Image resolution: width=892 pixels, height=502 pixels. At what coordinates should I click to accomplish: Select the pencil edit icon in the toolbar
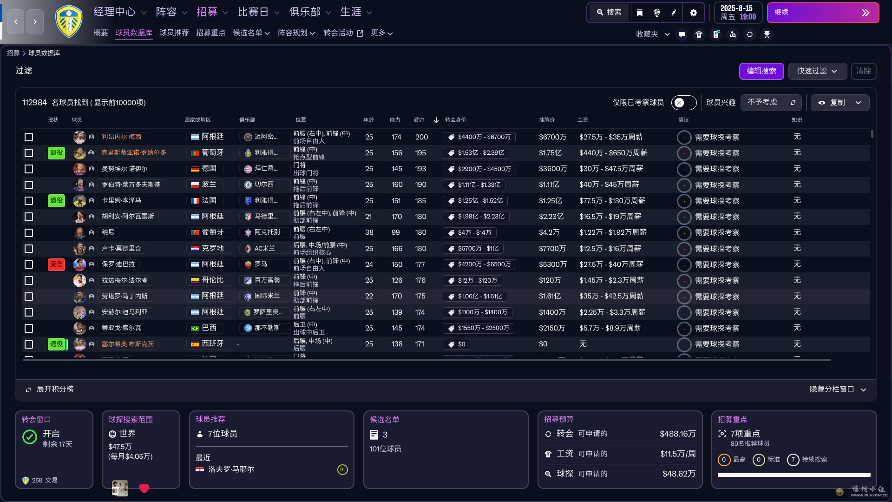point(674,13)
